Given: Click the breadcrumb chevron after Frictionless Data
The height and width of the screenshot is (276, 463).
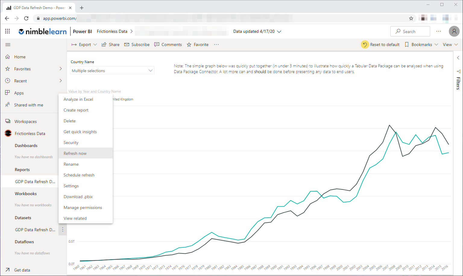Looking at the screenshot, I should pyautogui.click(x=131, y=31).
